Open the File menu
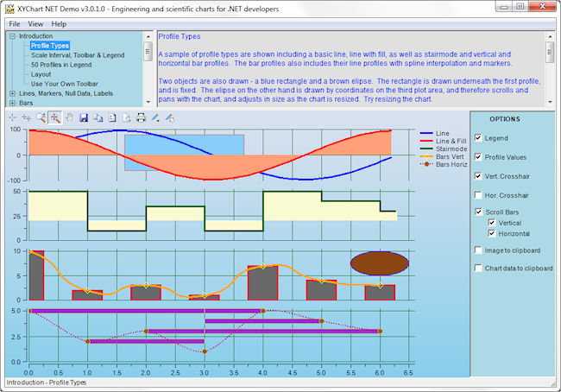 coord(16,24)
